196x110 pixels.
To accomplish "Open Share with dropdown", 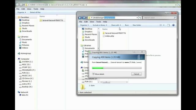I will click(116, 25).
